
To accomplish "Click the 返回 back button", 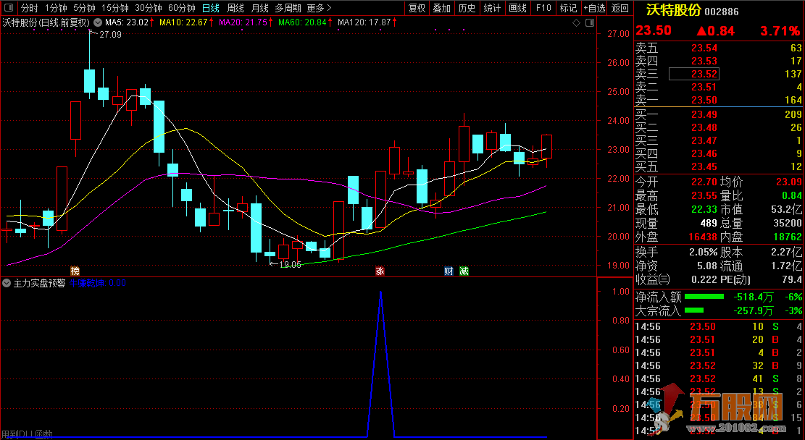I will pos(620,8).
